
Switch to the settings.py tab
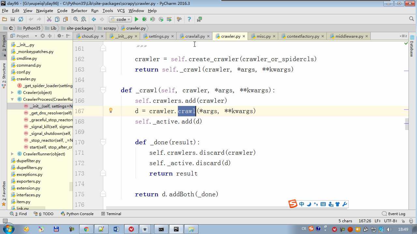tap(159, 36)
